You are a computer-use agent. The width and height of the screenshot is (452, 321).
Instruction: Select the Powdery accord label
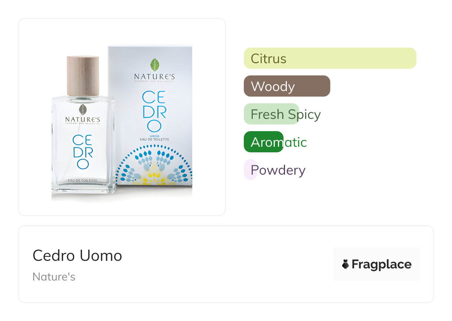(278, 170)
